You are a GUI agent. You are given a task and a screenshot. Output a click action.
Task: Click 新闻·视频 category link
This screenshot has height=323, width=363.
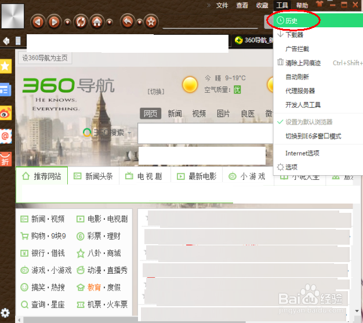coord(42,219)
